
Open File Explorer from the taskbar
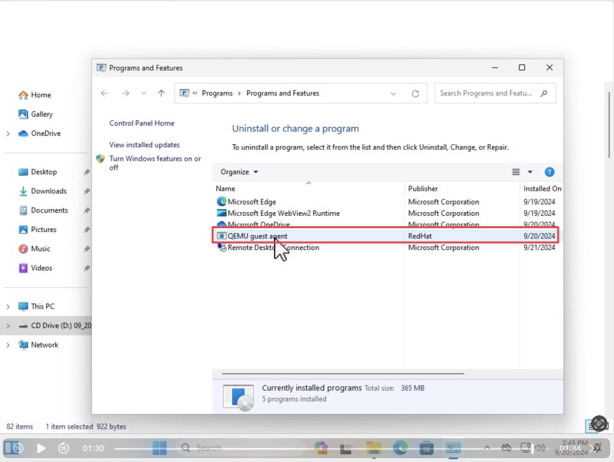[x=373, y=448]
